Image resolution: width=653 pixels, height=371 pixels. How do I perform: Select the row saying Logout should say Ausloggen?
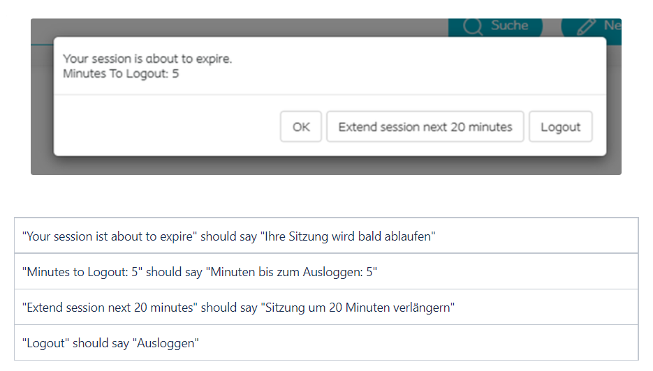point(326,342)
